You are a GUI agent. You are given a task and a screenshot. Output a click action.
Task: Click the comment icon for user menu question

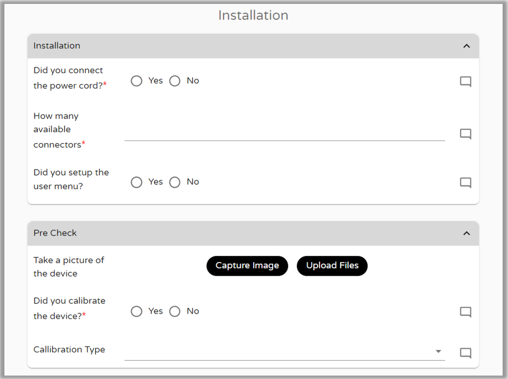click(x=465, y=182)
